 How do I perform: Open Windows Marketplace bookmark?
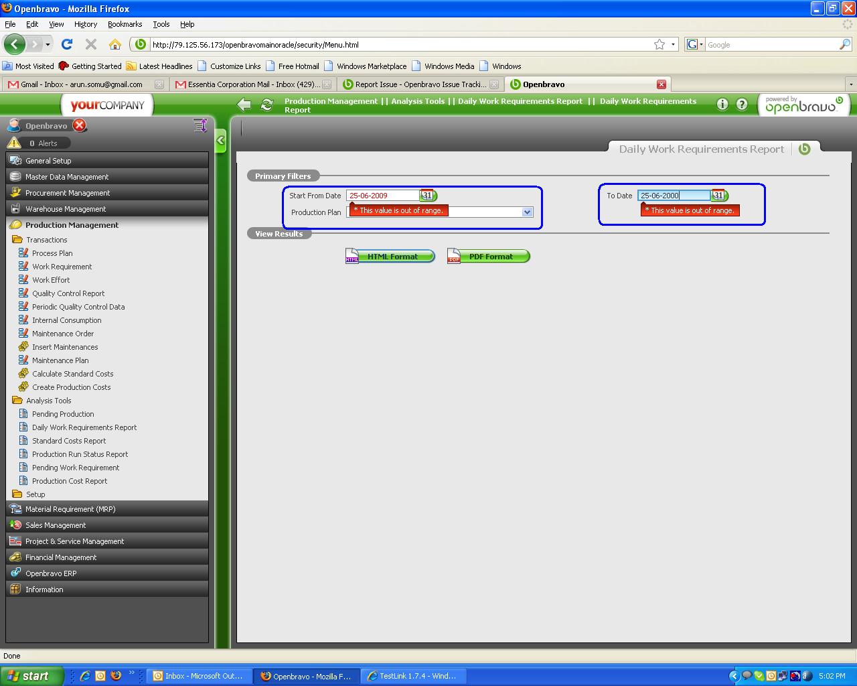pyautogui.click(x=366, y=66)
